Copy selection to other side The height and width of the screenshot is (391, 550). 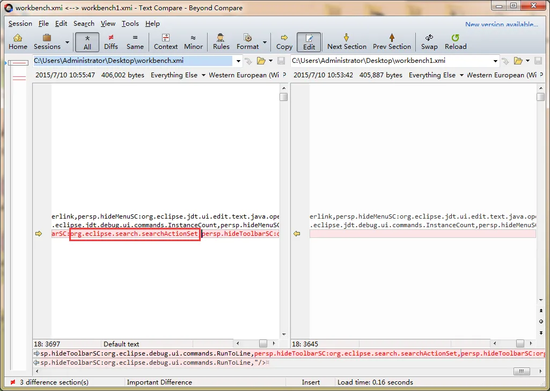pos(284,42)
